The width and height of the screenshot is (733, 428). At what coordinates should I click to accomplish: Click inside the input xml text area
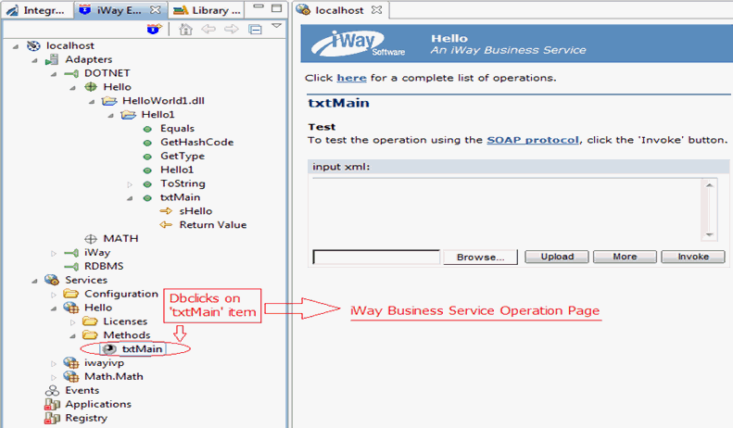tap(506, 209)
